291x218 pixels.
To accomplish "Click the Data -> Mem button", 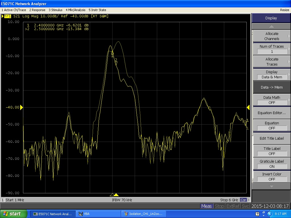I will [x=272, y=87].
